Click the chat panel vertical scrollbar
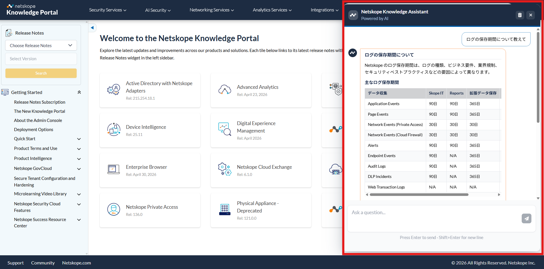 pos(538,77)
